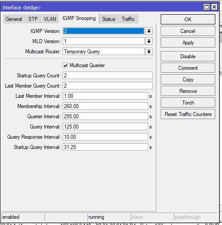
Task: Open the Traffic tab
Action: pyautogui.click(x=128, y=19)
